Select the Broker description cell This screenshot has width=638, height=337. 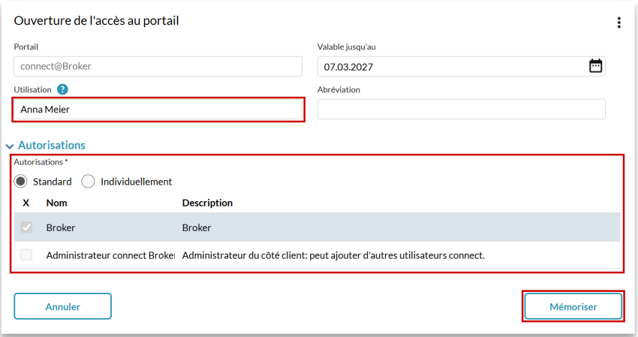[197, 227]
